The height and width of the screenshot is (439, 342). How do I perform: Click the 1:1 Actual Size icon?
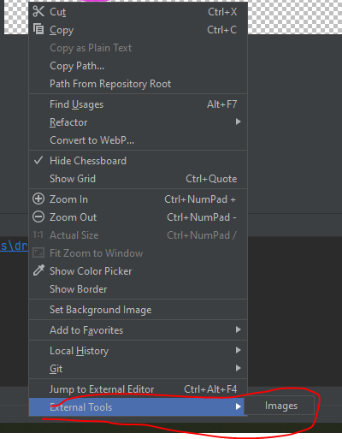pos(38,234)
